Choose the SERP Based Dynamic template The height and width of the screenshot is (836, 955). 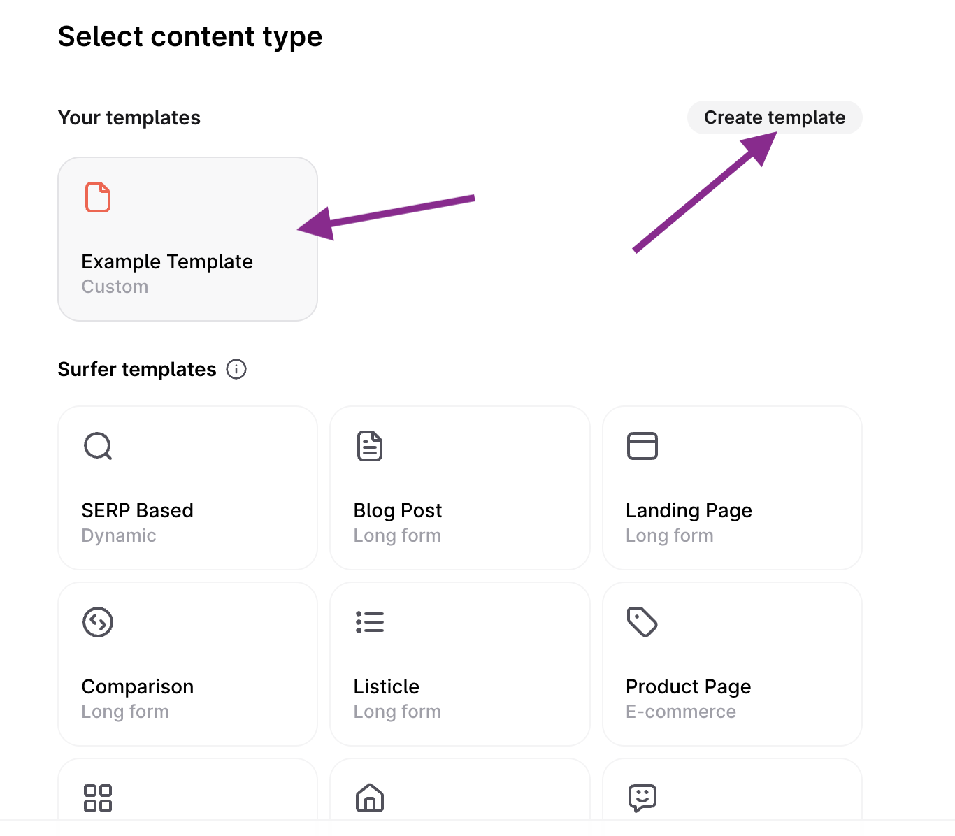(x=187, y=488)
